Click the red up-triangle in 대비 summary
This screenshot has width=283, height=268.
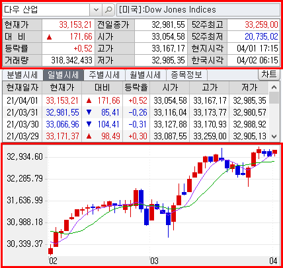pyautogui.click(x=49, y=37)
